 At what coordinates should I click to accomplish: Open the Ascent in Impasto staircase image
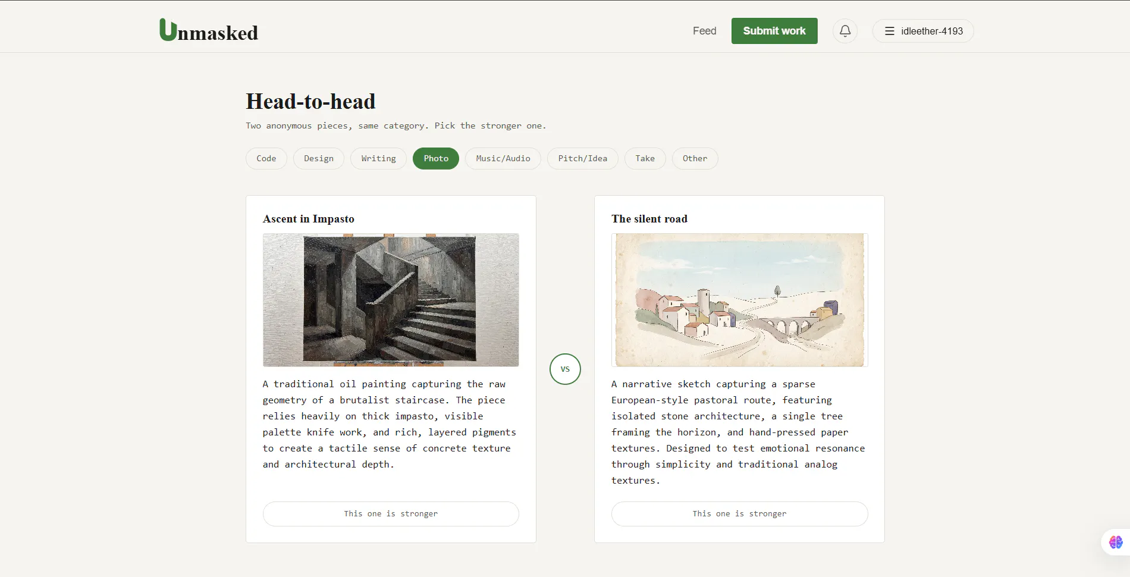tap(391, 300)
